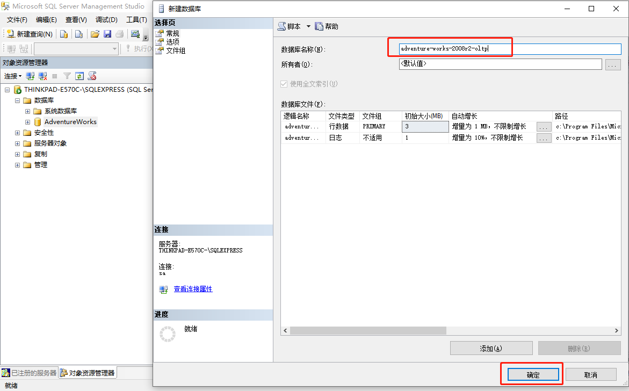The height and width of the screenshot is (391, 629).
Task: Click the 帮助 help button
Action: 327,26
